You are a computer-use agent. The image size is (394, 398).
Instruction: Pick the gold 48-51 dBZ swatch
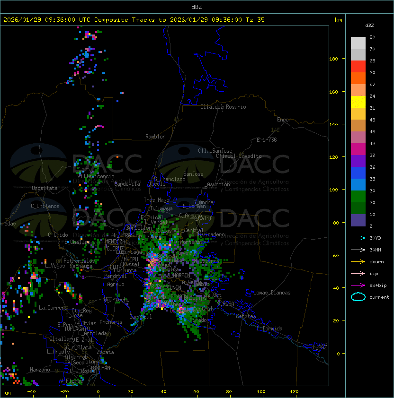pos(358,114)
